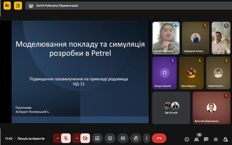Viewport: 232px width, 145px height.
Task: Select Петро Гелетій participant tile
Action: (164, 73)
